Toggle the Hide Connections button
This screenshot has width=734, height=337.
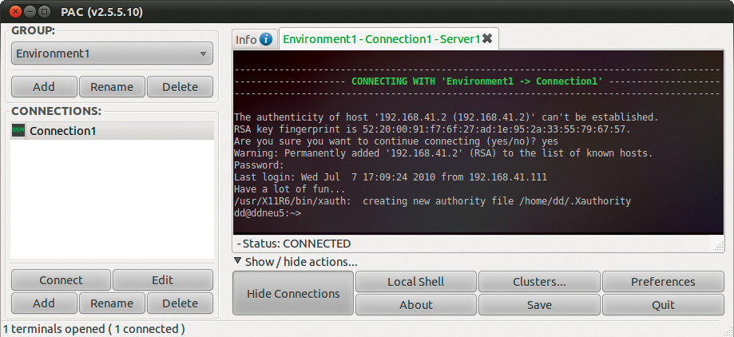pos(293,293)
